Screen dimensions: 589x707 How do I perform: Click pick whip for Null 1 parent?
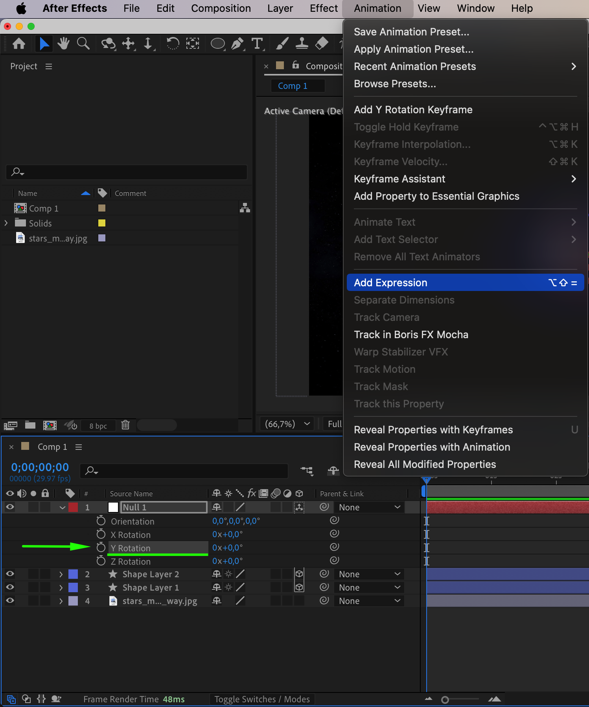(x=324, y=507)
